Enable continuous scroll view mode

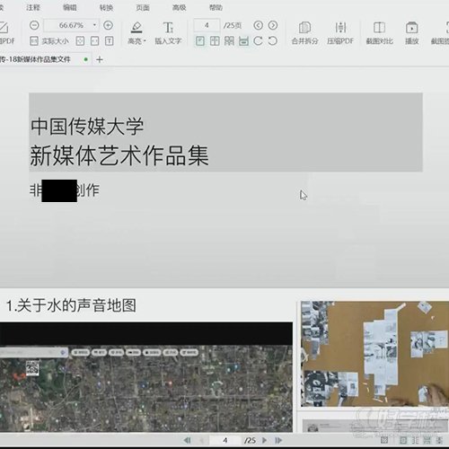point(244,40)
